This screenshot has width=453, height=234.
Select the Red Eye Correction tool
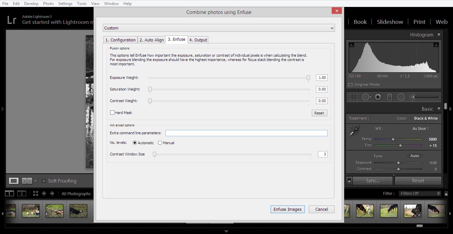(x=378, y=97)
